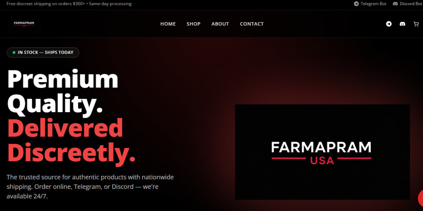Go to the HOME menu item
The height and width of the screenshot is (211, 423).
click(x=168, y=24)
